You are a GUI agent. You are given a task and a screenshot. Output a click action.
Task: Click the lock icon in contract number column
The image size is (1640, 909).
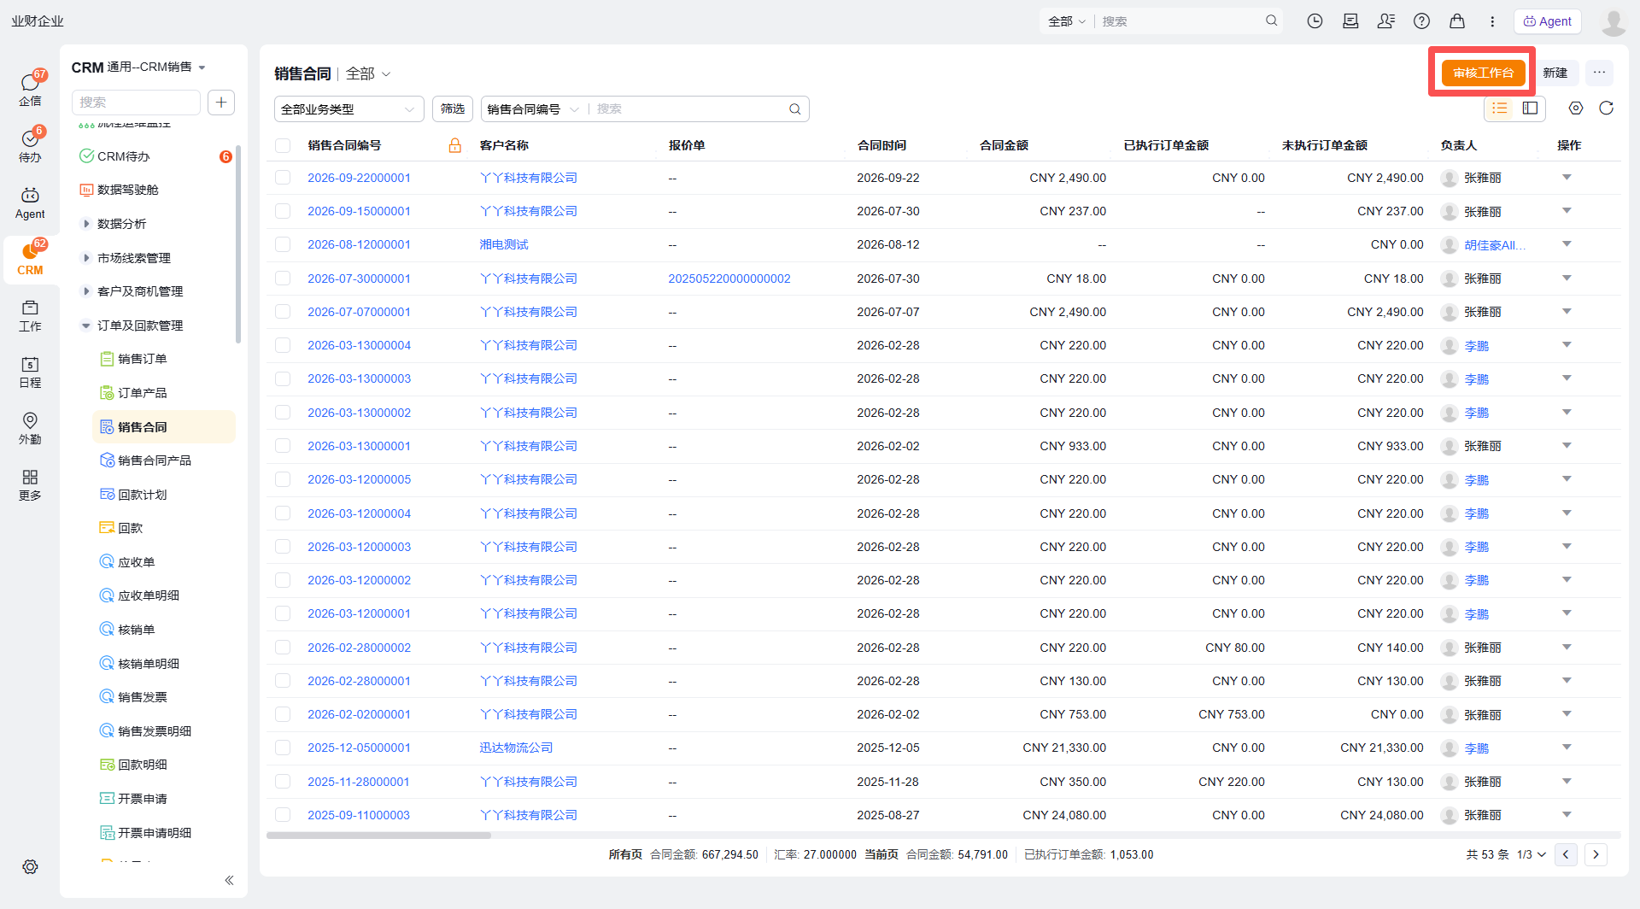click(455, 145)
